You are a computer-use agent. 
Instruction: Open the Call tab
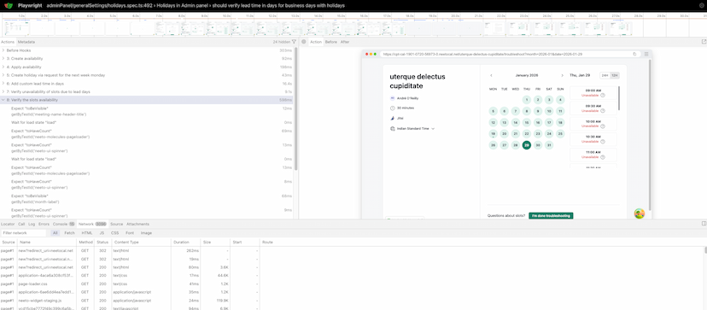[x=21, y=224]
